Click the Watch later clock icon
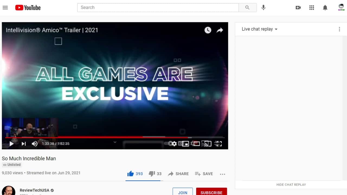This screenshot has height=195, width=347. coord(208,30)
